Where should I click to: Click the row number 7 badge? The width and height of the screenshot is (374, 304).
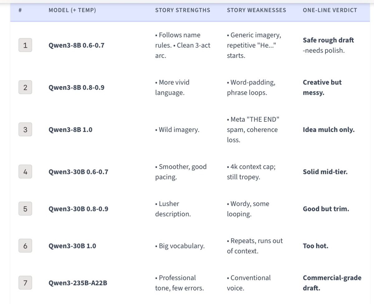[x=25, y=283]
